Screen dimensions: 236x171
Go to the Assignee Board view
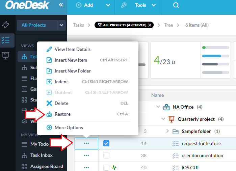coord(46,166)
